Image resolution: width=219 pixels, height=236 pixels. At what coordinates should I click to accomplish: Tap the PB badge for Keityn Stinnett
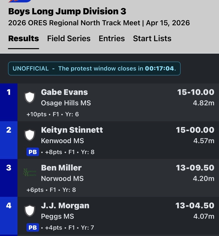(33, 152)
